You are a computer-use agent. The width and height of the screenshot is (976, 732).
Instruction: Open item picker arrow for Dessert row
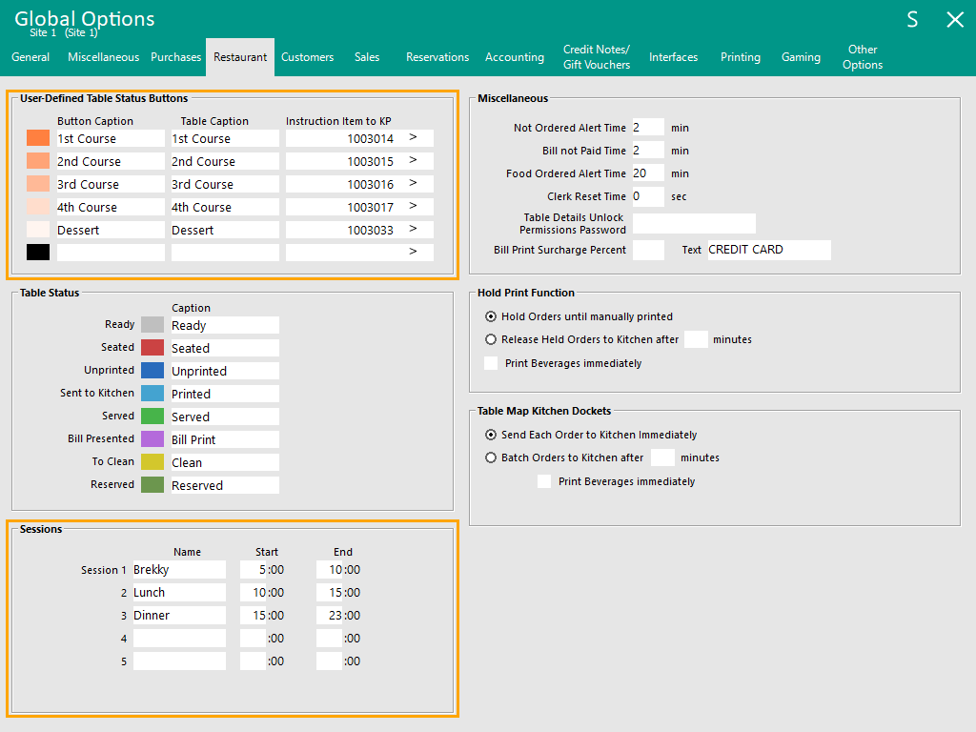tap(414, 230)
